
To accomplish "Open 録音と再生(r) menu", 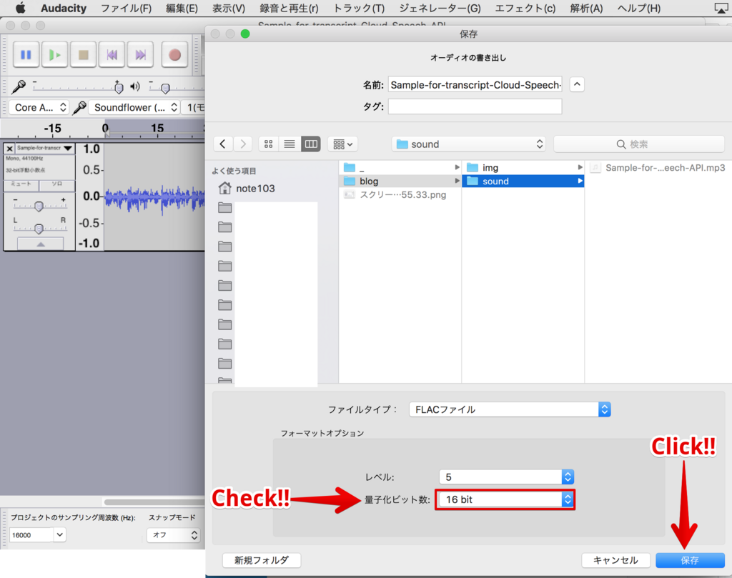I will 289,9.
